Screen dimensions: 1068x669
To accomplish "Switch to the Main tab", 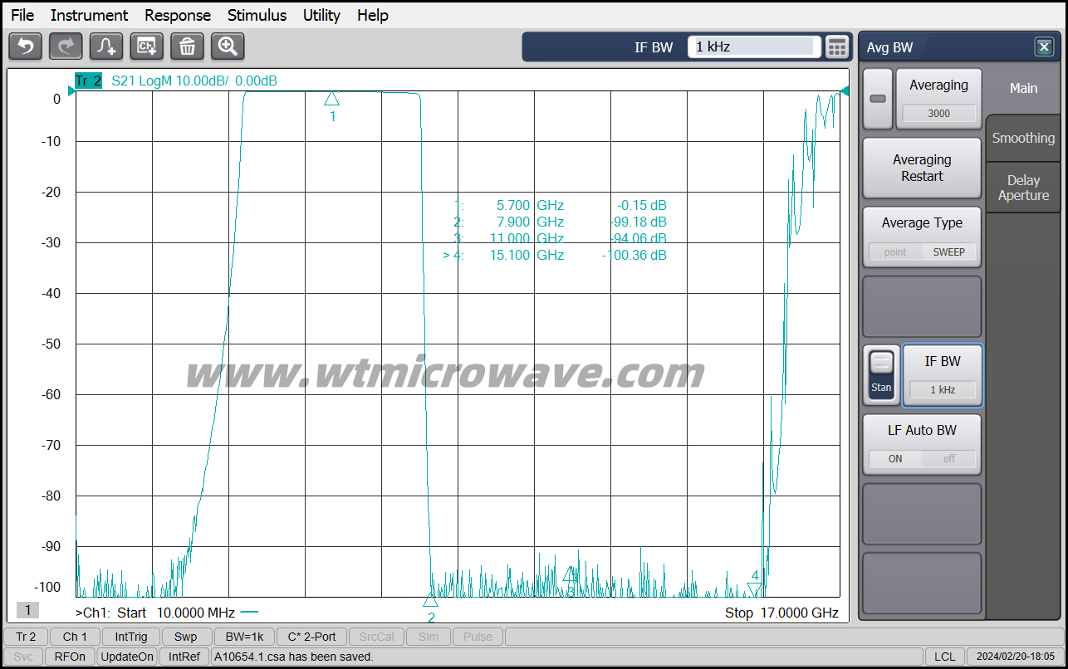I will click(1023, 88).
